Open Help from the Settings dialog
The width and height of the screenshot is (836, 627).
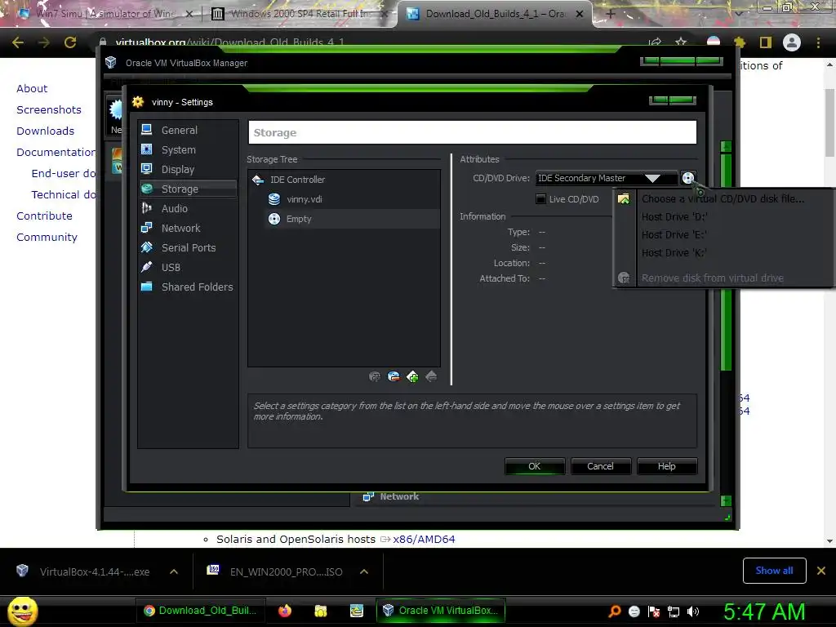pos(666,466)
